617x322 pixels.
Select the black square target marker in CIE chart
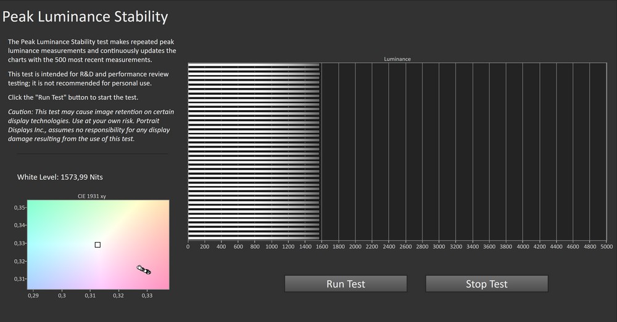coord(97,245)
